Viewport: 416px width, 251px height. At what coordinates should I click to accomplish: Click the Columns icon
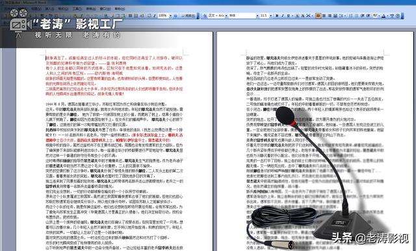(130, 16)
